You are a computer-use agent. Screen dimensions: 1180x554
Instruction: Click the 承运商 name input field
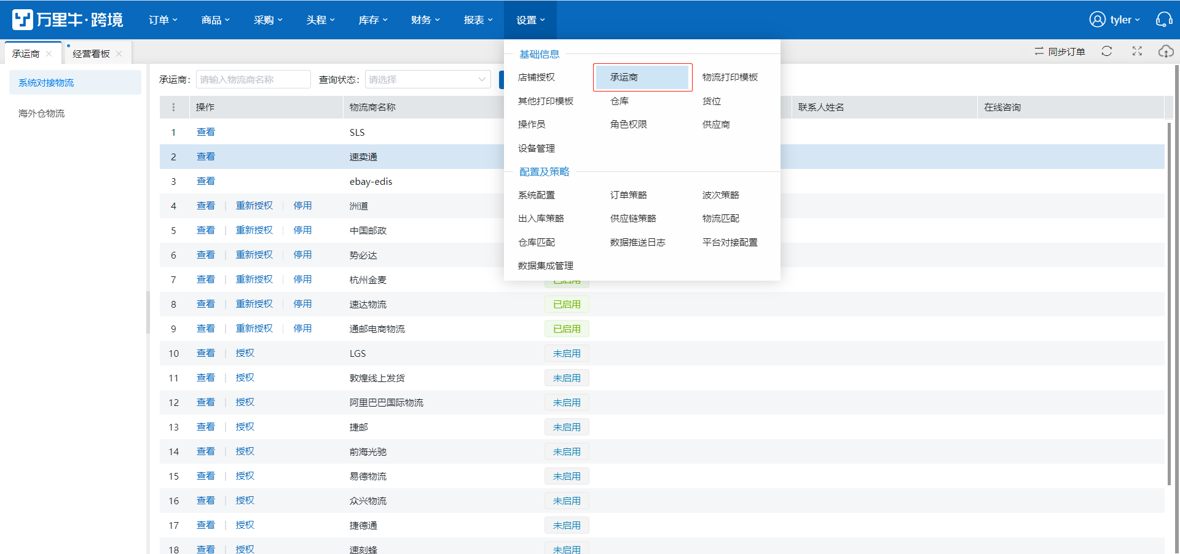(x=253, y=79)
